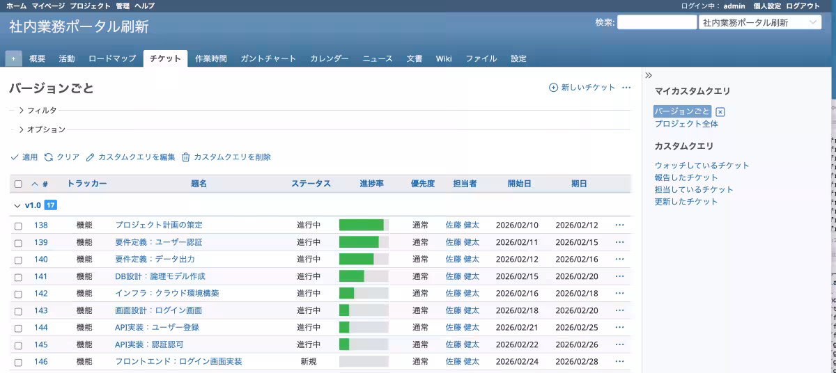Click the カスタムクエリを削除 trash icon

186,157
